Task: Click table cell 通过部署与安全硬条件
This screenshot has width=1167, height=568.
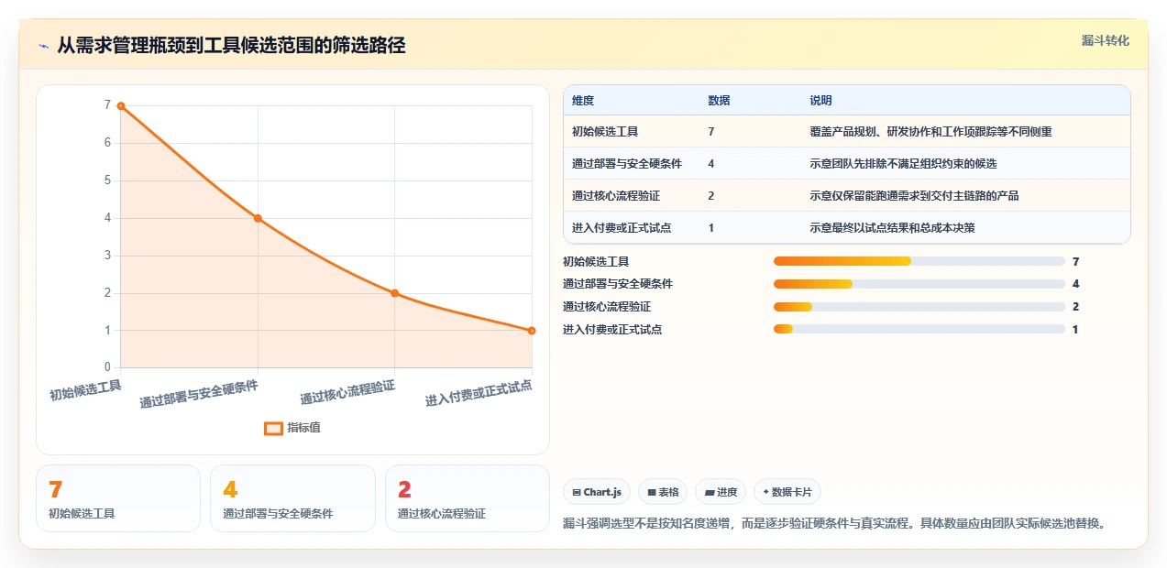Action: click(627, 164)
